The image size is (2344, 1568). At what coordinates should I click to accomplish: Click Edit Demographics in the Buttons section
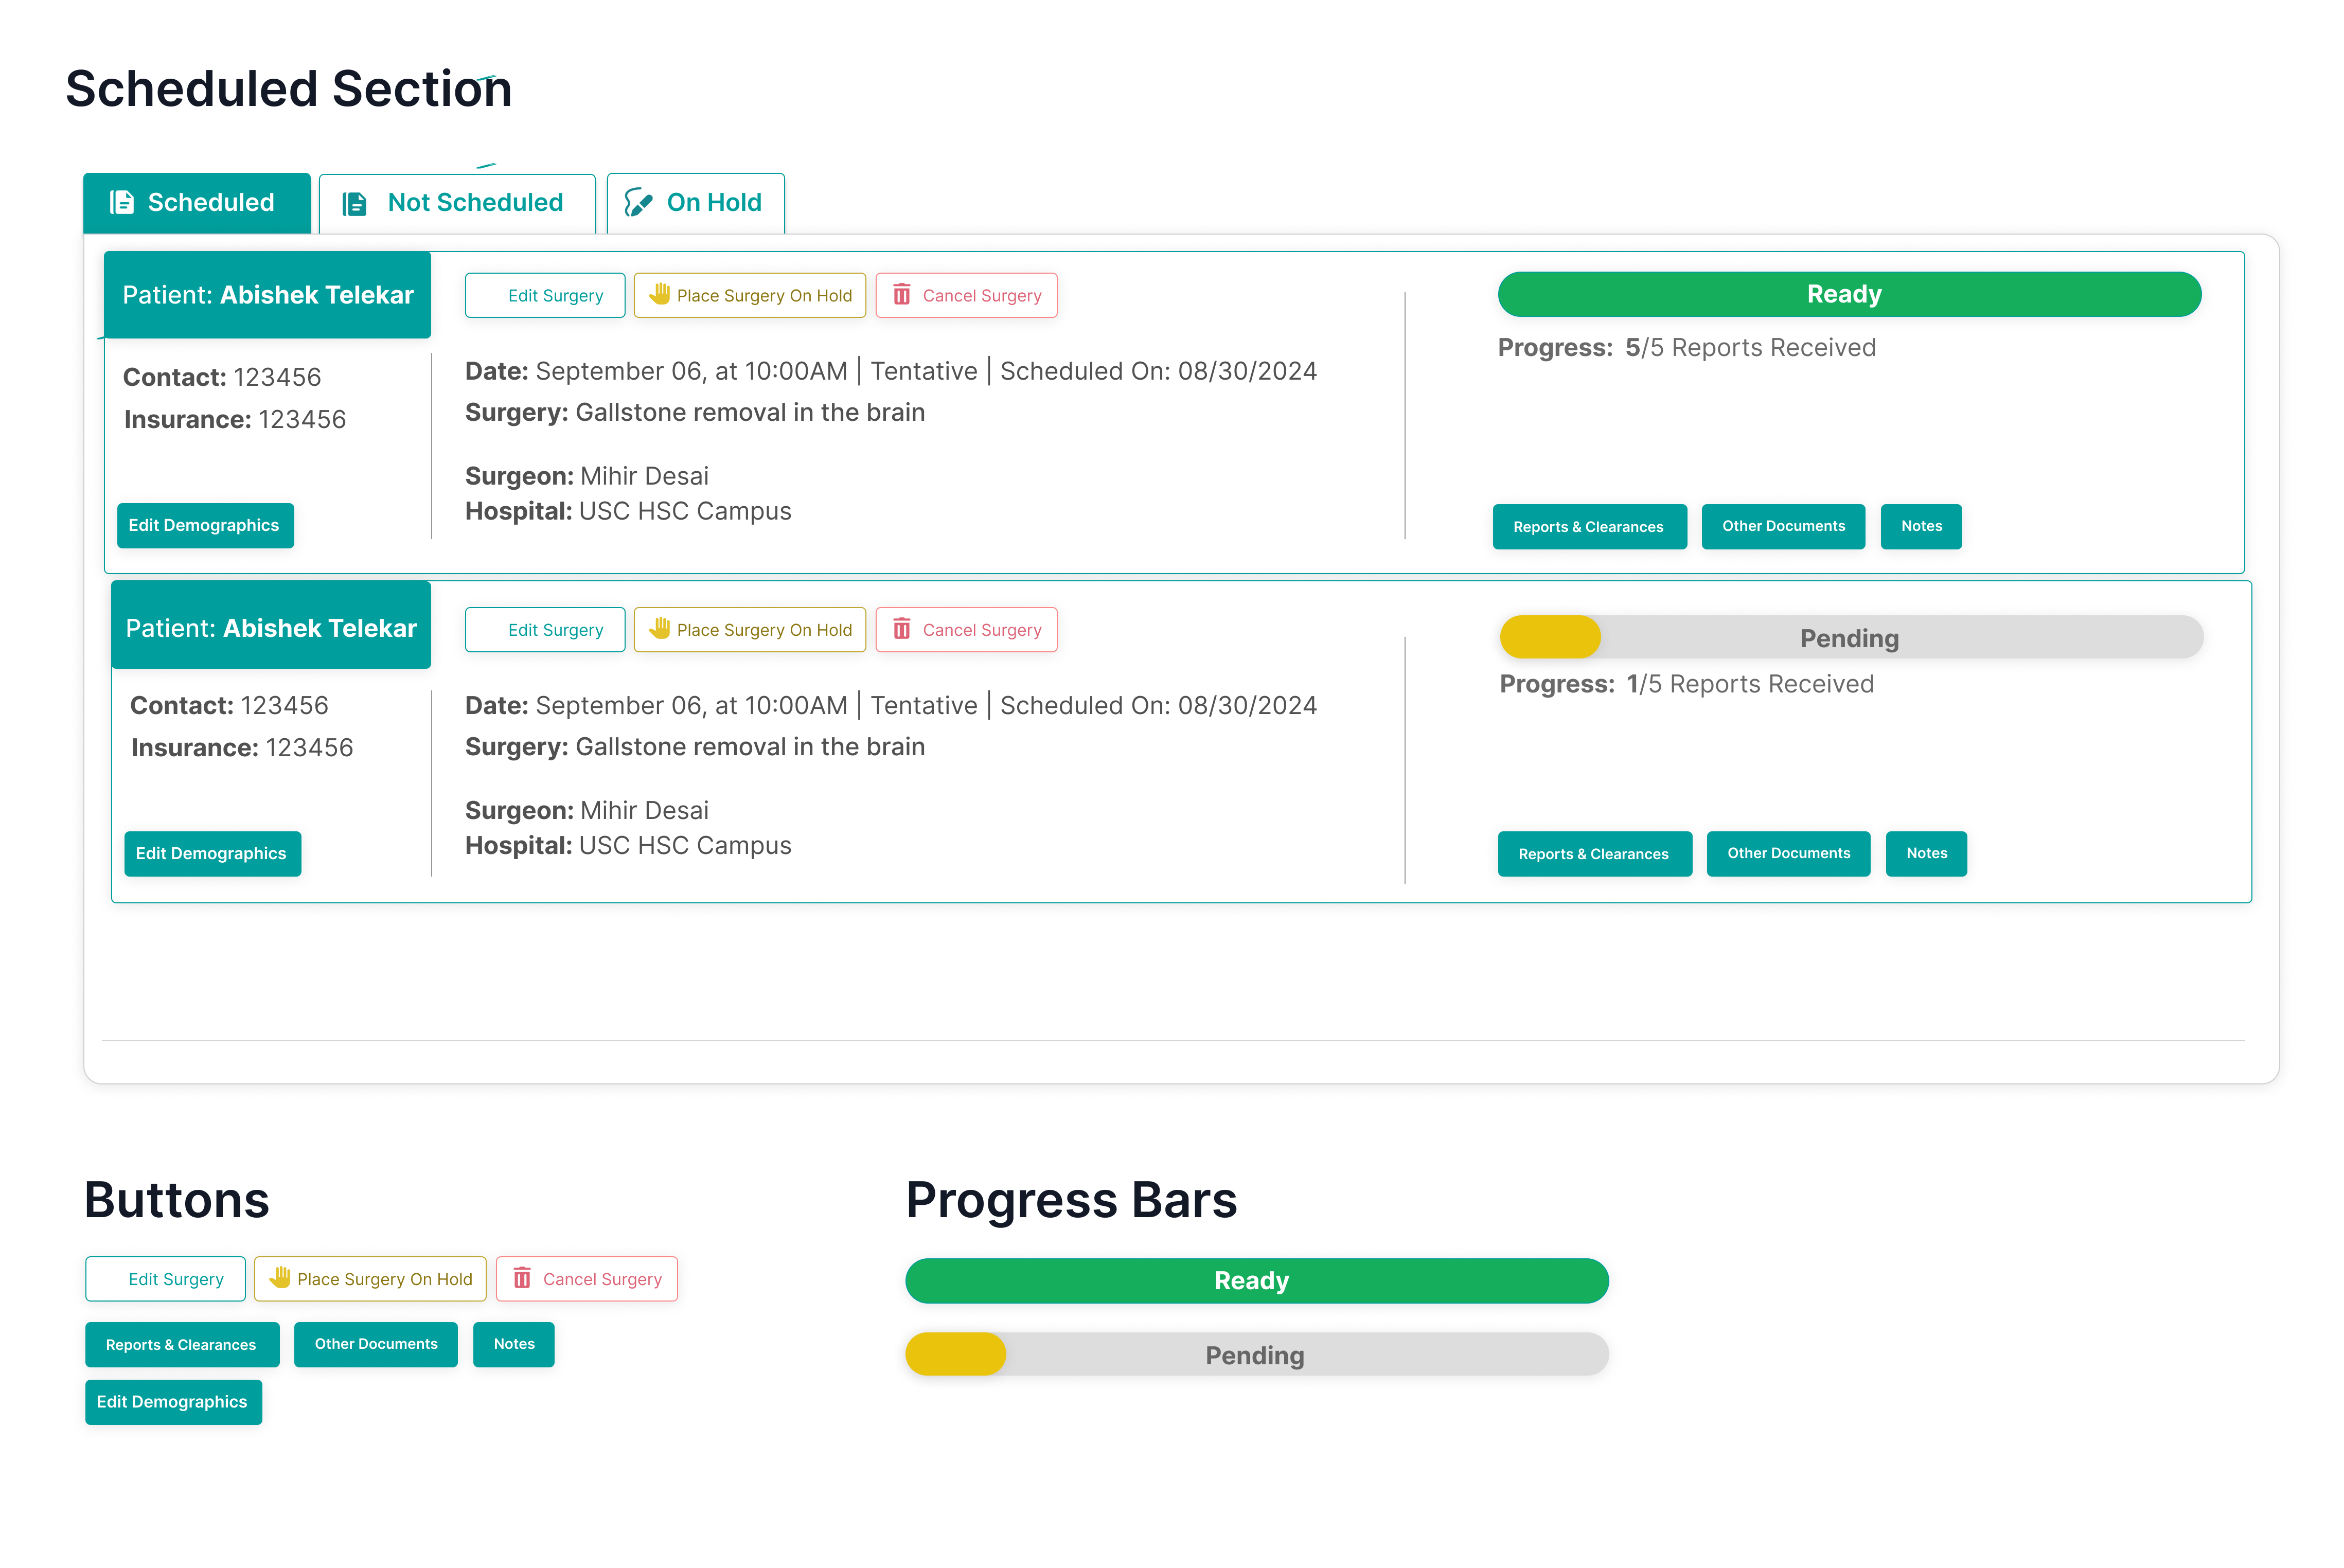tap(174, 1402)
